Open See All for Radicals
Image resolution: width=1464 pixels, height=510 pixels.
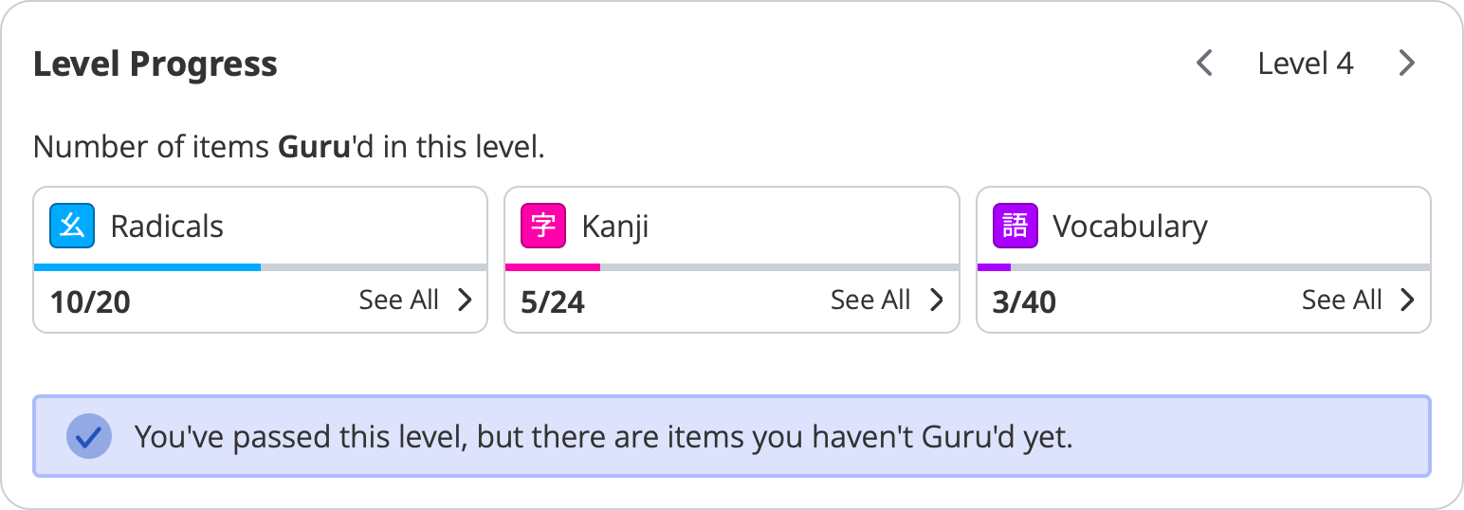[399, 301]
